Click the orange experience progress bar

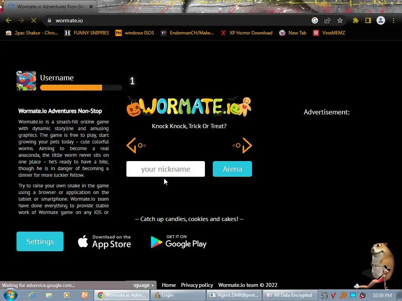coord(81,87)
